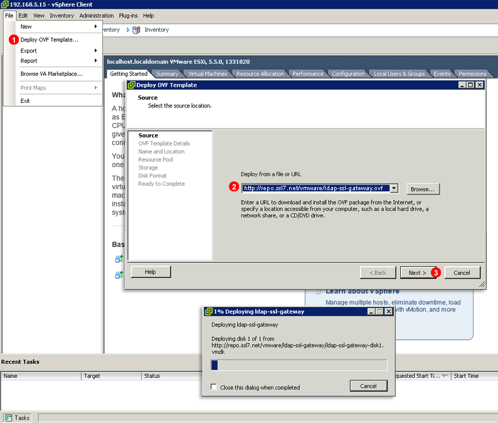
Task: Click the lower virtual machine icon under Basic Tasks
Action: (x=119, y=275)
